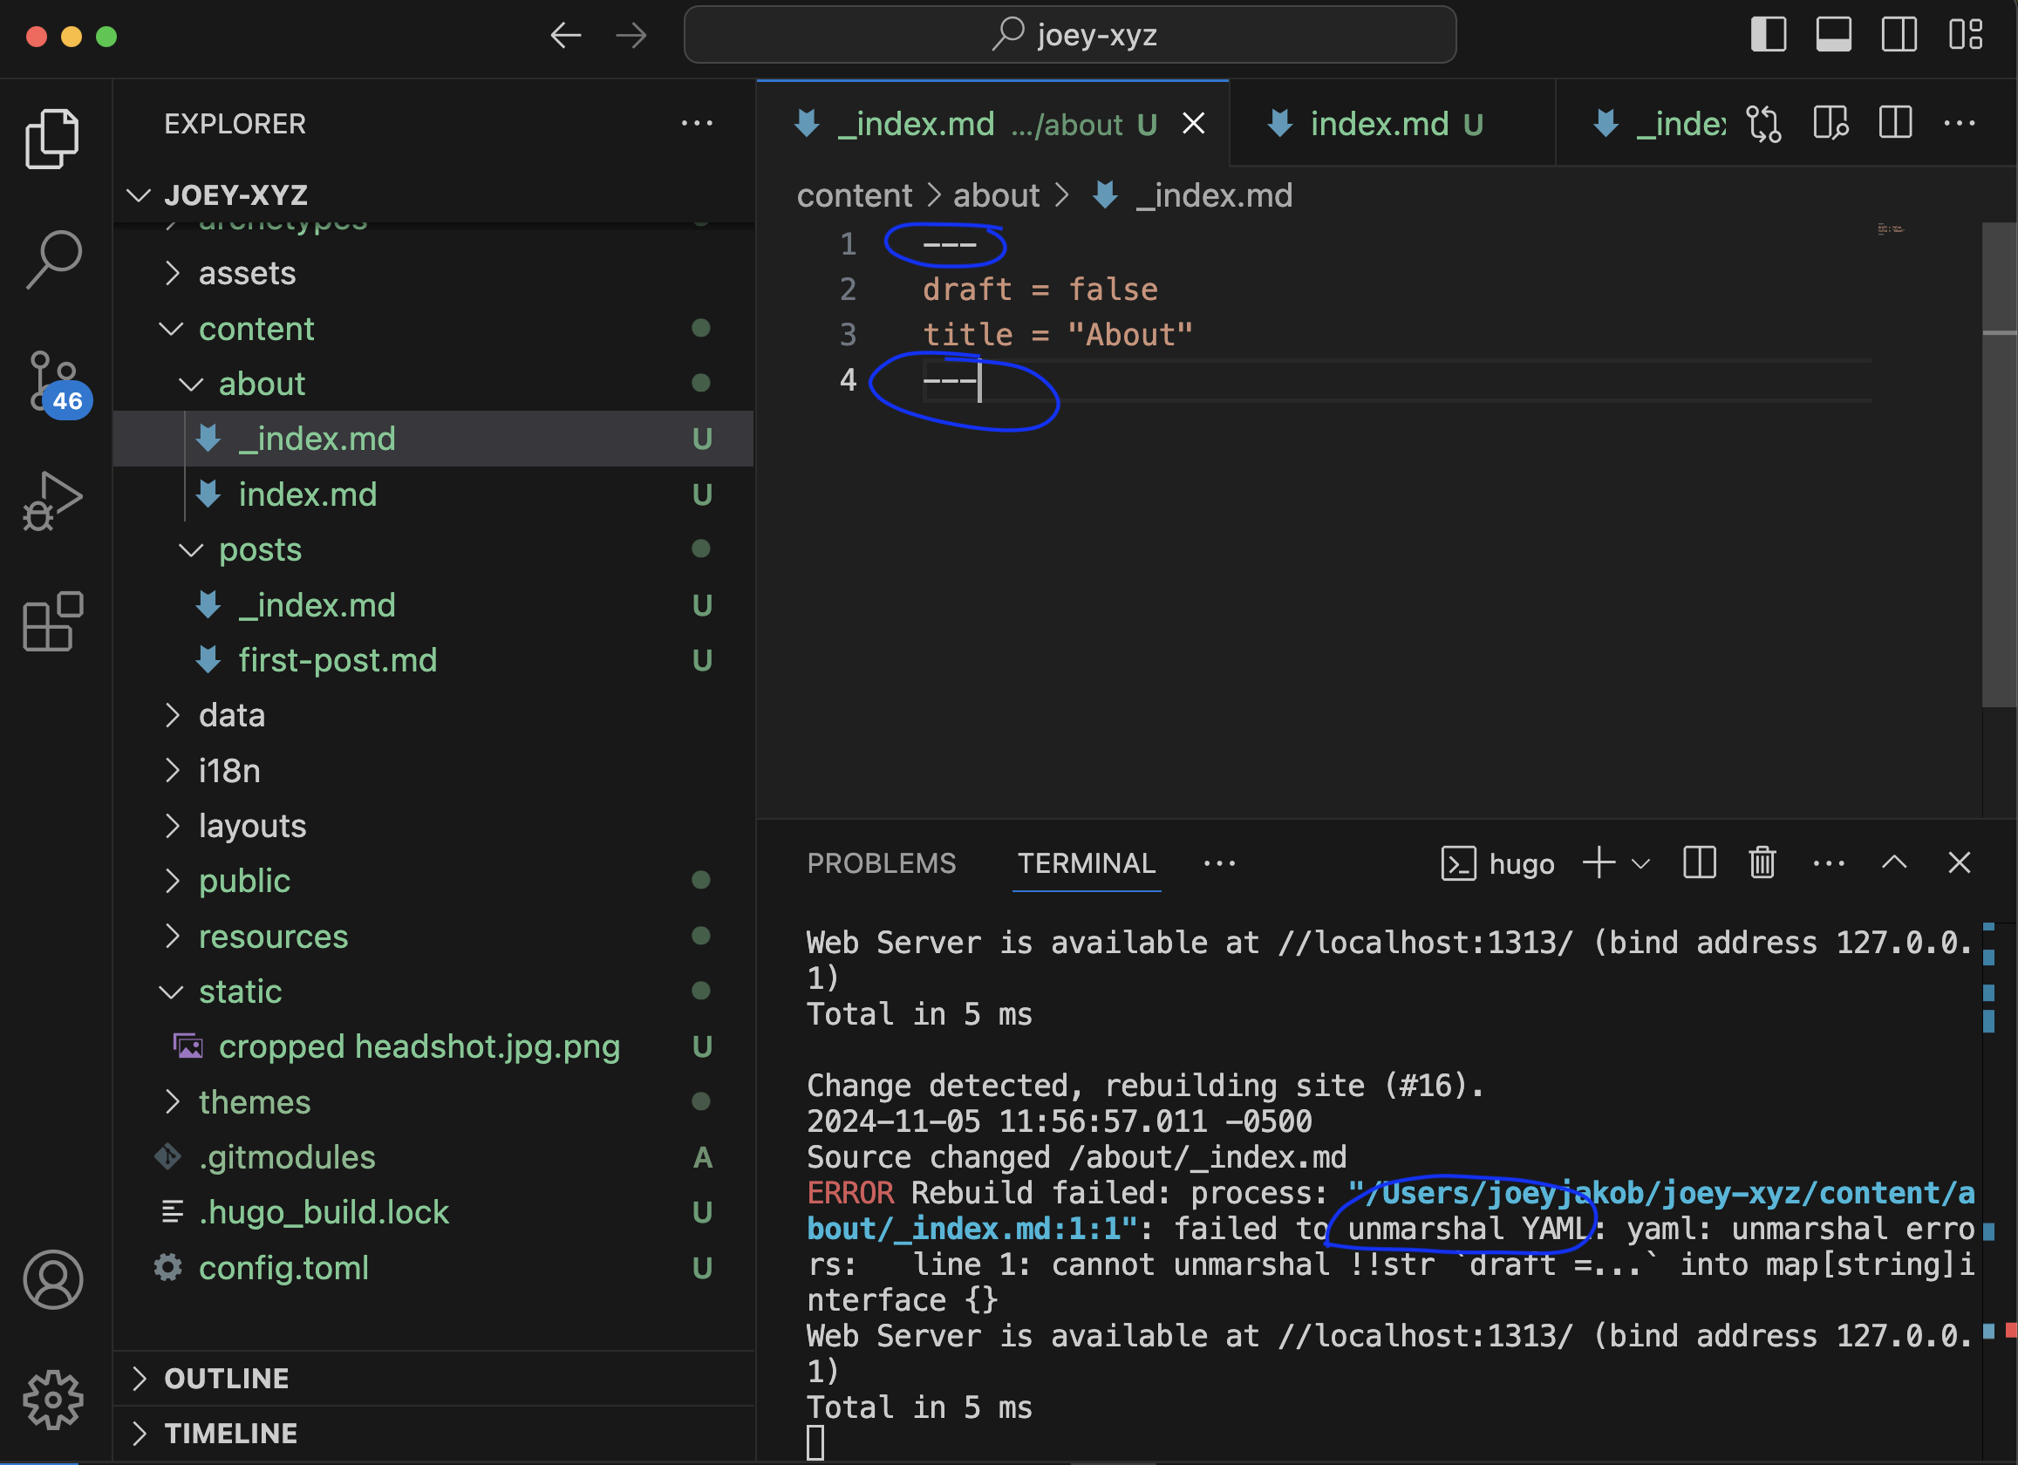Toggle the primary side bar visibility
This screenshot has width=2018, height=1465.
point(1768,36)
